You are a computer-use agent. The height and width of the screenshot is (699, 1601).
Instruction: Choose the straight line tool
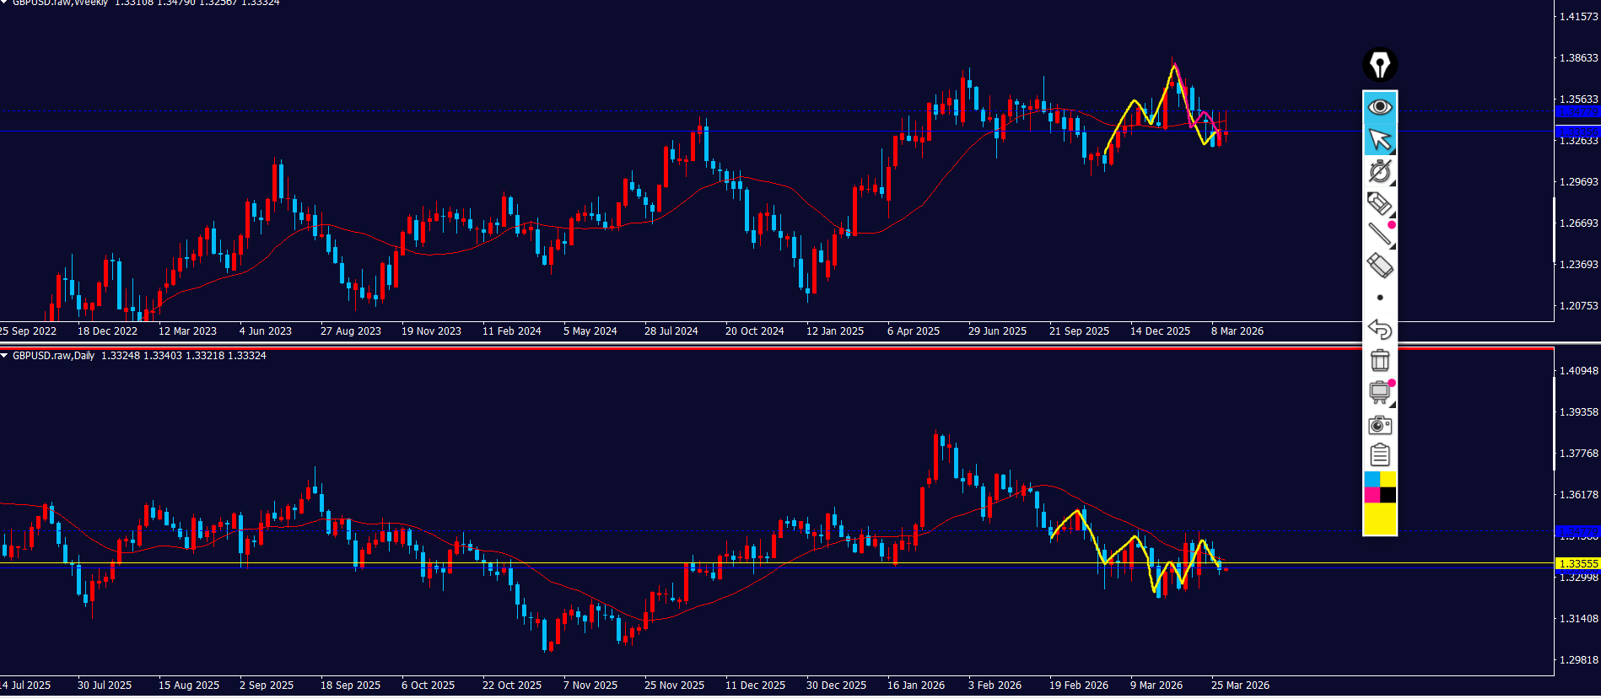pyautogui.click(x=1379, y=234)
